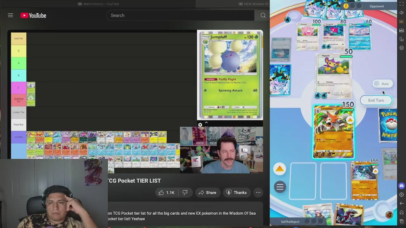Select opponent's benched Swanna card with 60 HP

pos(359,36)
